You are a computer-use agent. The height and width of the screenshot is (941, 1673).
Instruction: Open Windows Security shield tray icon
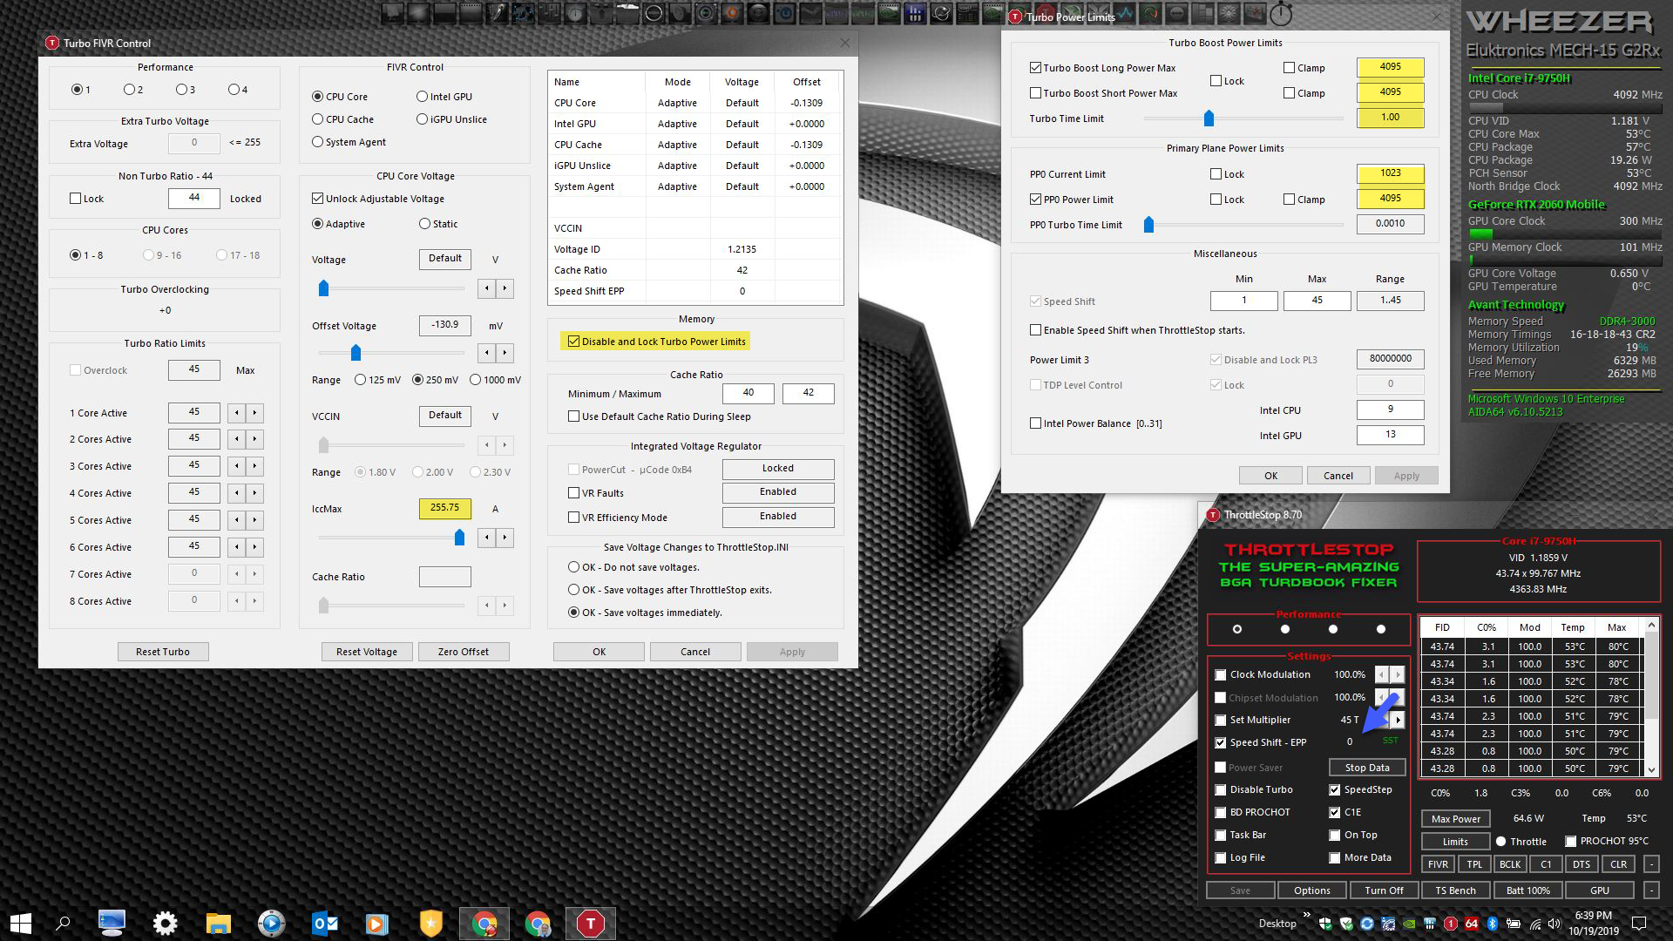(1325, 924)
